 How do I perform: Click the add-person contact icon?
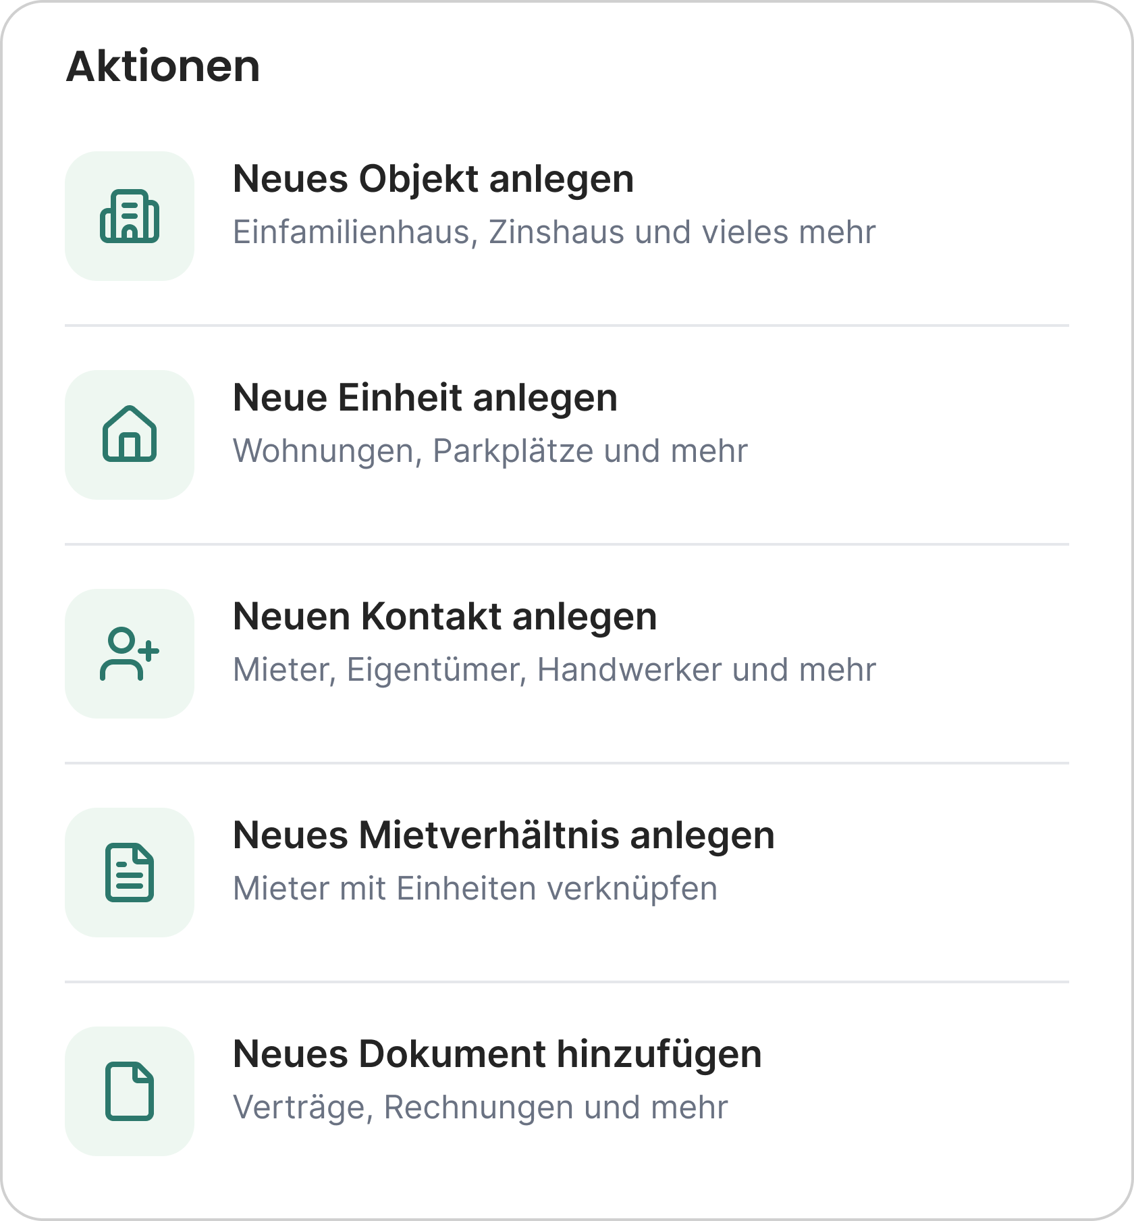tap(130, 654)
